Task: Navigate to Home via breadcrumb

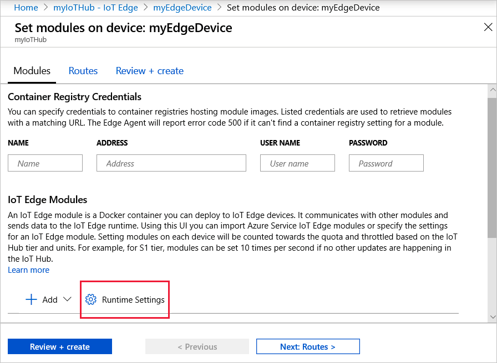Action: [x=26, y=7]
